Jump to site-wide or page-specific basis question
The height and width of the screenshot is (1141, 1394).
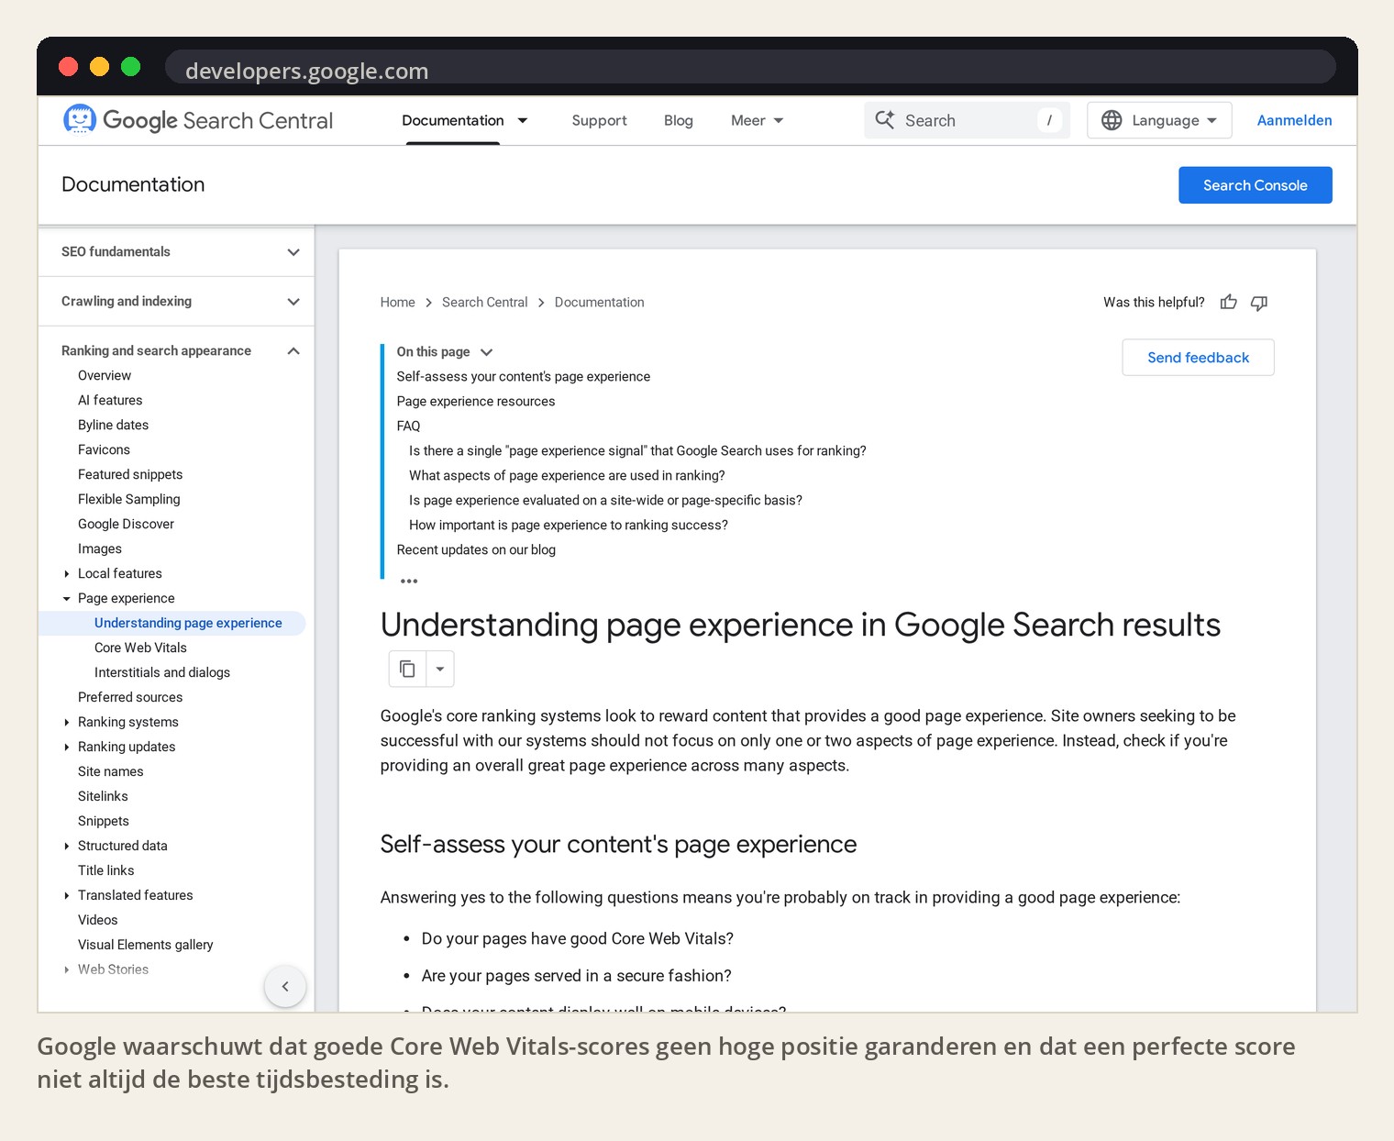coord(605,500)
